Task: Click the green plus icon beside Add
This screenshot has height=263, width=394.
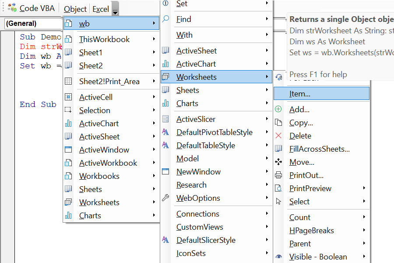Action: [x=279, y=109]
